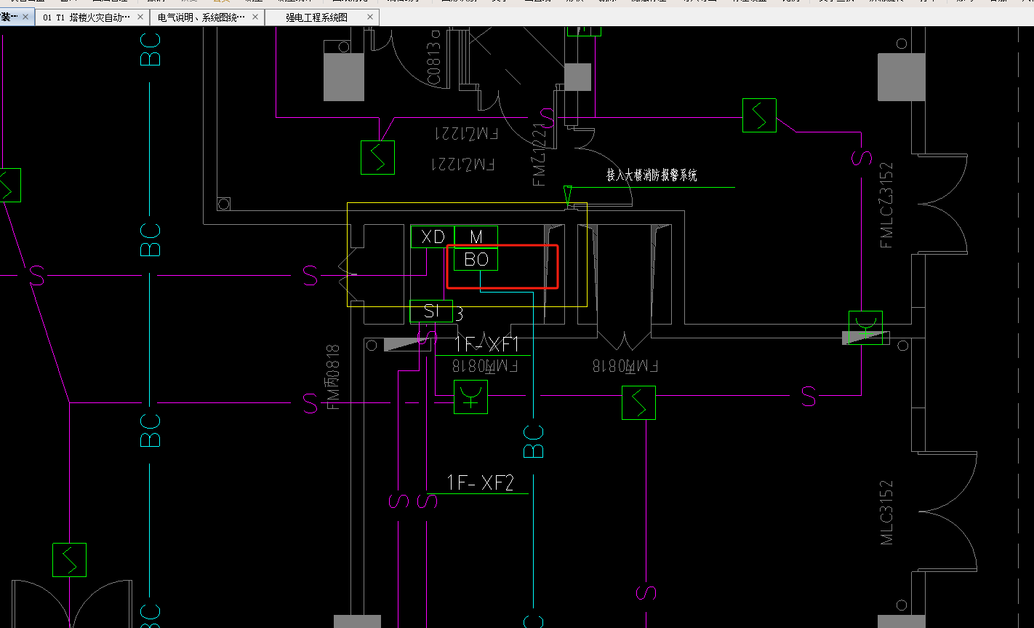Select the MLC3152 door label

pyautogui.click(x=886, y=512)
